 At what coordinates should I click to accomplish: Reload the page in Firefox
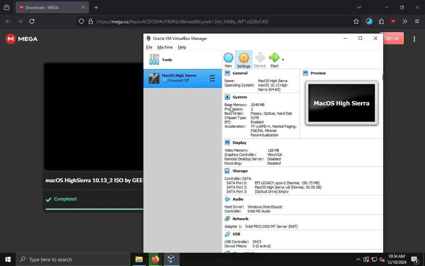[32, 21]
